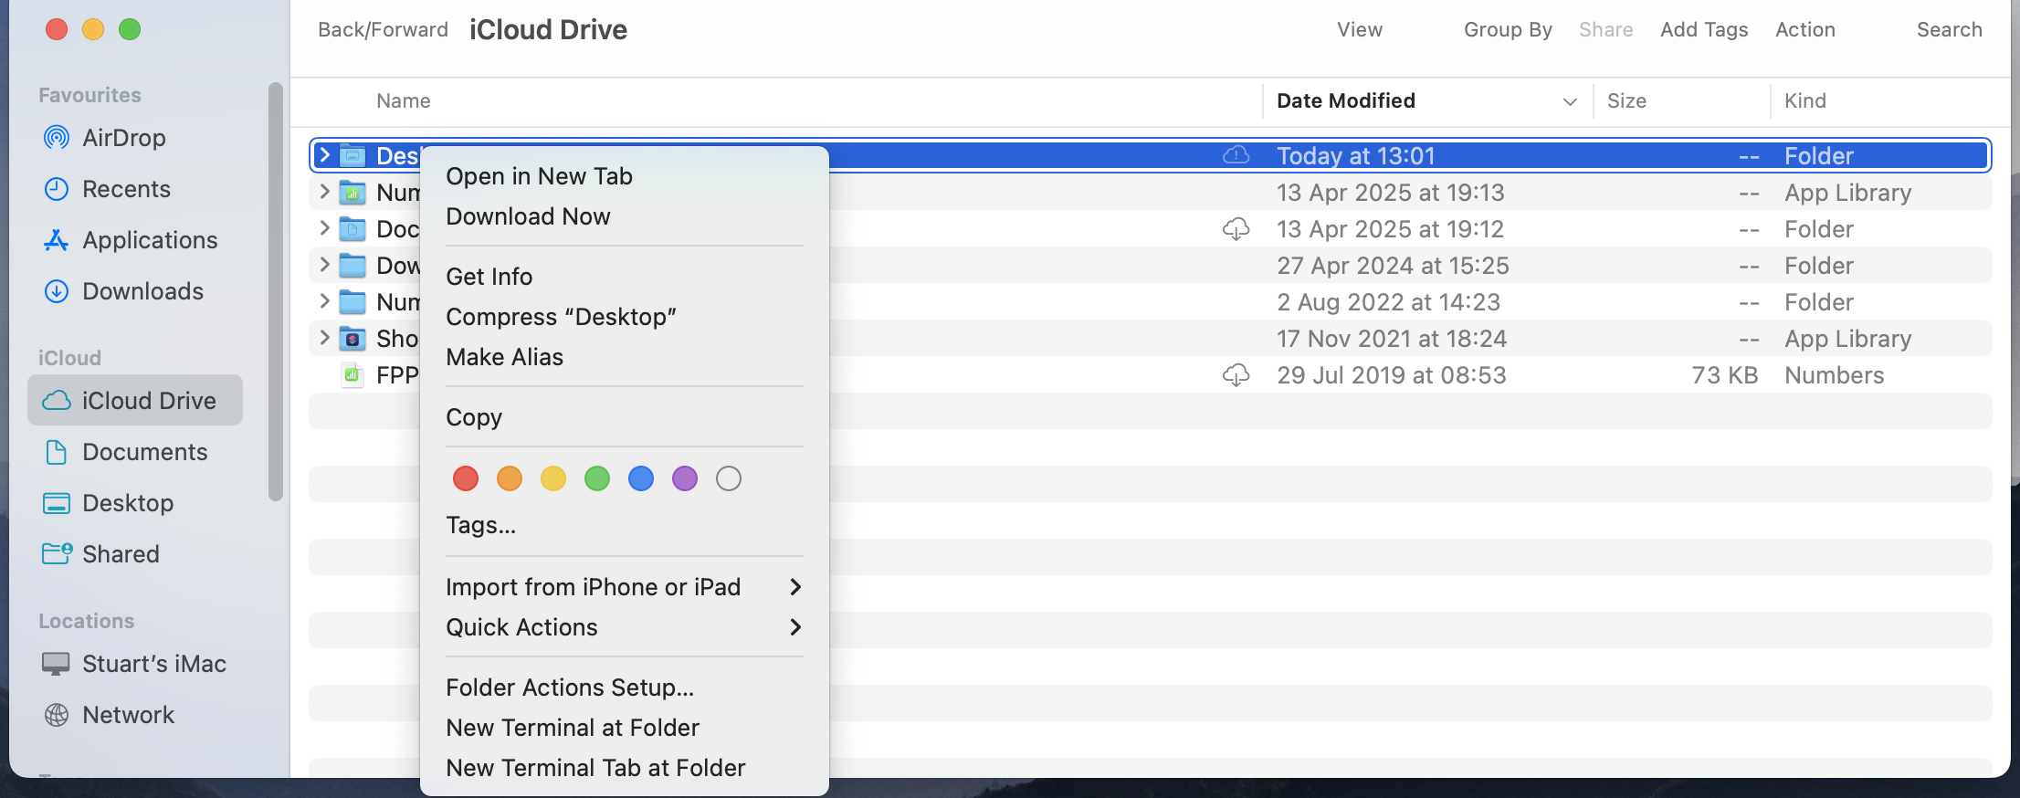Sort by the Size column header
The width and height of the screenshot is (2020, 798).
pyautogui.click(x=1626, y=101)
